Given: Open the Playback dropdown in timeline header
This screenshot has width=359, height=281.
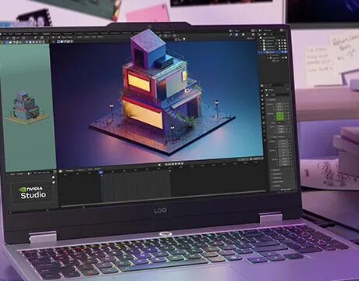Looking at the screenshot, I should (69, 170).
